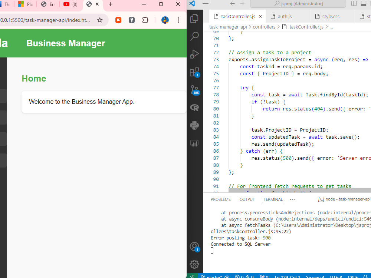Open a new Chrome tab
This screenshot has height=278, width=371.
click(x=111, y=4)
